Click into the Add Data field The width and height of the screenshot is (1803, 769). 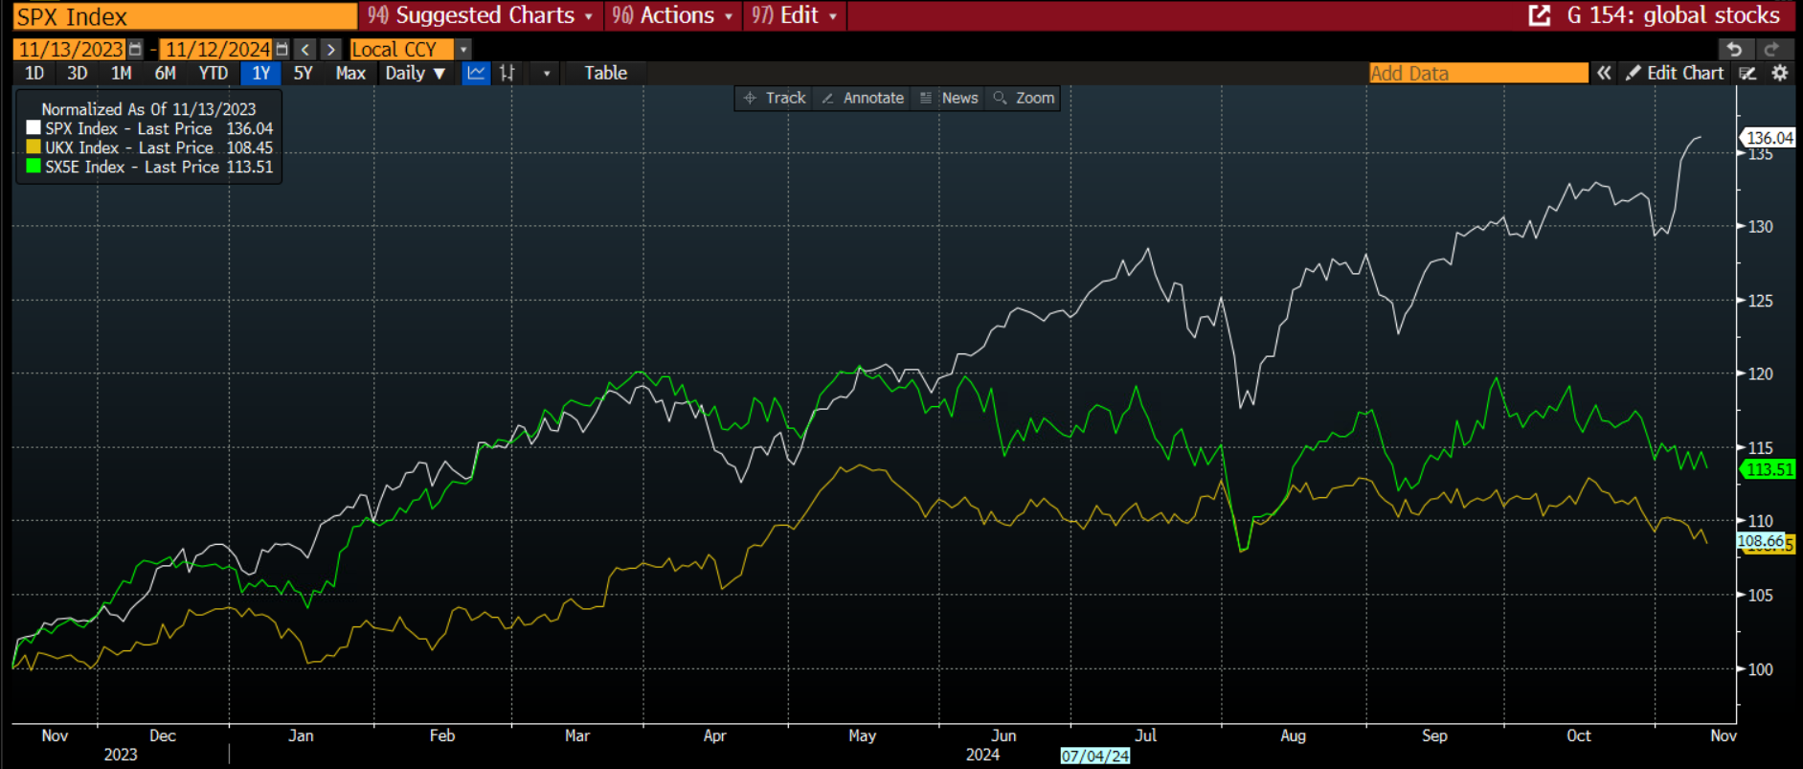(x=1477, y=73)
